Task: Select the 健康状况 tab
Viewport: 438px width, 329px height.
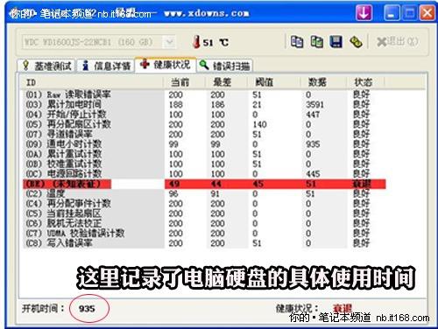Action: pyautogui.click(x=166, y=65)
